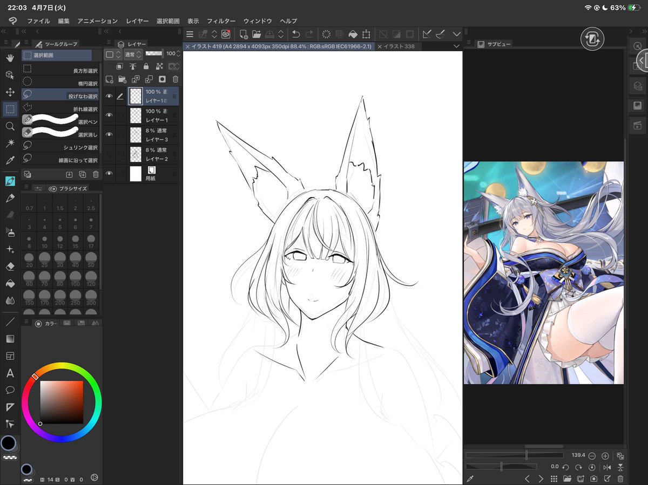Select the Move layer tool
Screen dimensions: 648x485
10,92
